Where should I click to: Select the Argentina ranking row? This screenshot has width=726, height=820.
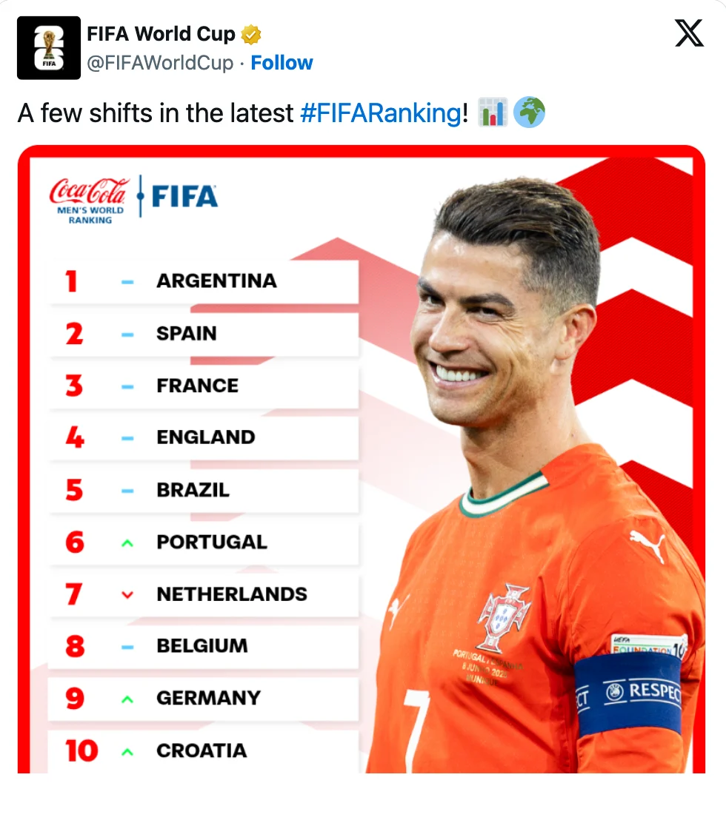coord(203,280)
